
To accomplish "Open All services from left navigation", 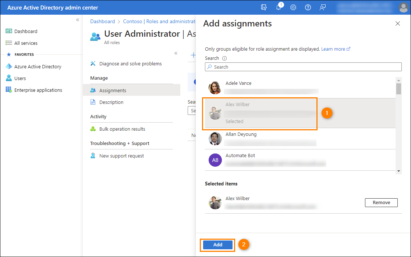I will point(26,43).
